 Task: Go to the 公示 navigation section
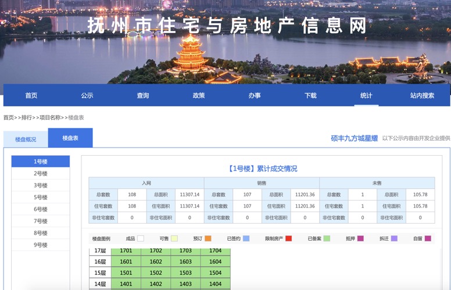point(87,95)
